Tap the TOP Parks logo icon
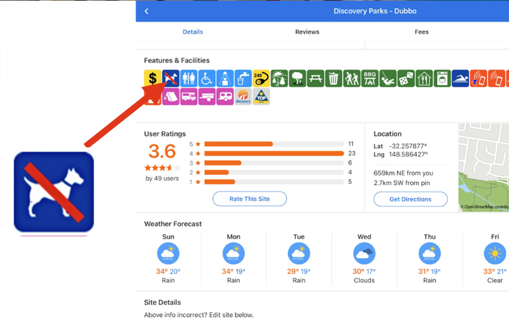This screenshot has height=318, width=509. pyautogui.click(x=261, y=97)
